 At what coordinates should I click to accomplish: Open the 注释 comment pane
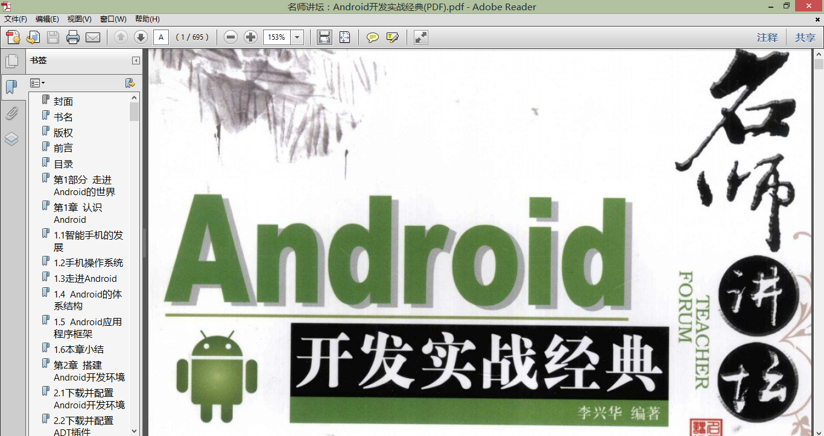pyautogui.click(x=767, y=37)
